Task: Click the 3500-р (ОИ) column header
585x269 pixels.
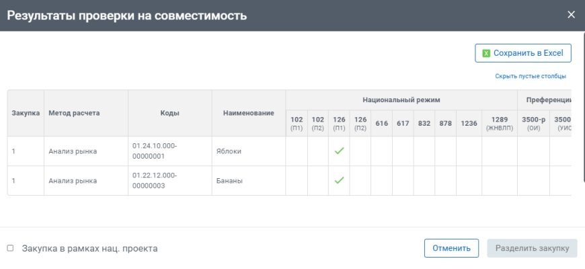Action: coord(533,122)
